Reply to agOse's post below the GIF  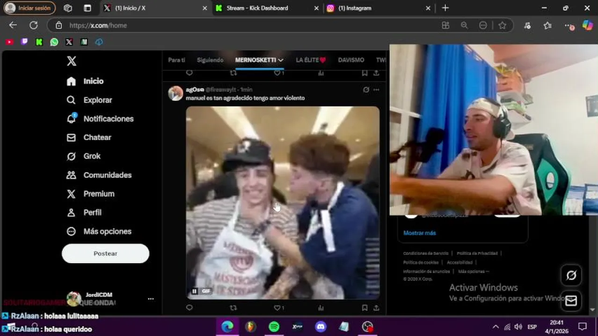189,308
